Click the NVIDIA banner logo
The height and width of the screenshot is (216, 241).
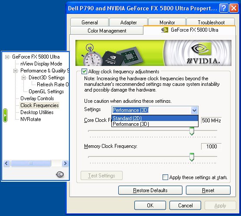(x=203, y=53)
